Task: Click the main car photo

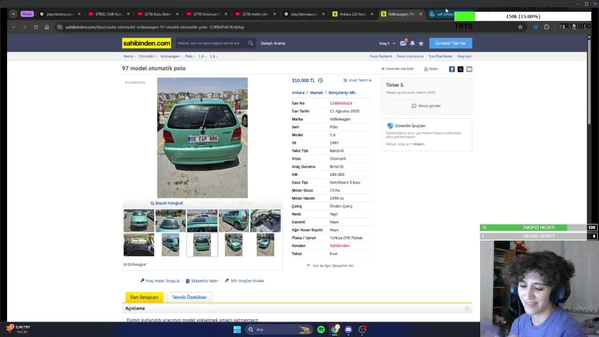Action: 202,138
